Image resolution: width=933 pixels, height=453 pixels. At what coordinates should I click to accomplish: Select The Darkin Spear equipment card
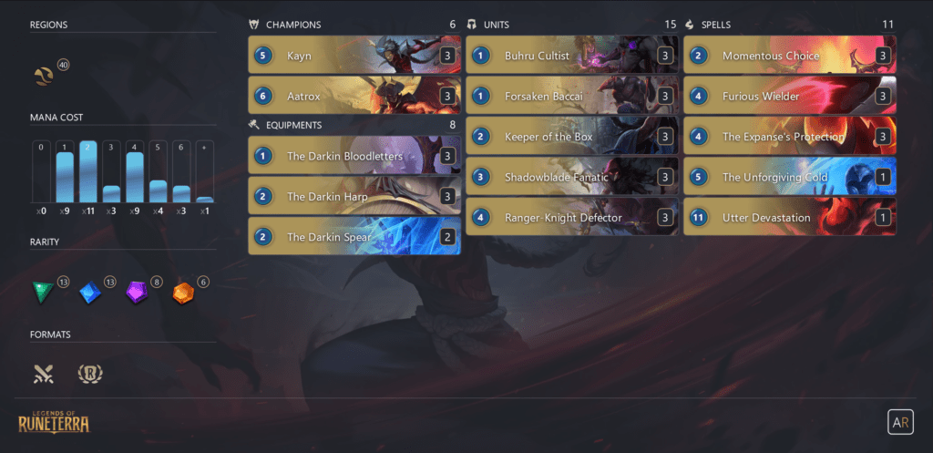(x=354, y=236)
